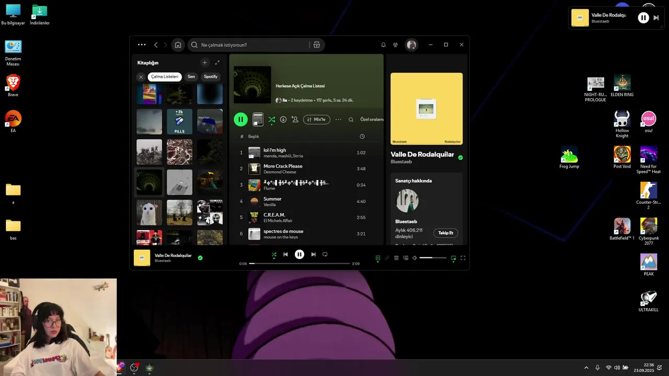
Task: Skip to previous track in Spotify player
Action: (285, 254)
